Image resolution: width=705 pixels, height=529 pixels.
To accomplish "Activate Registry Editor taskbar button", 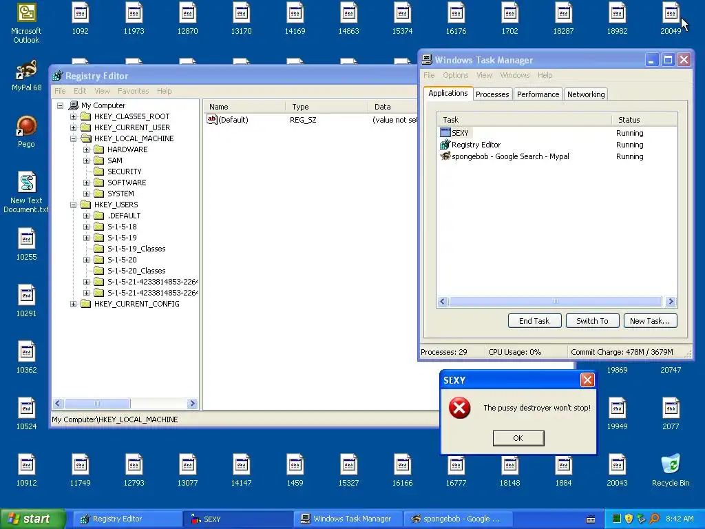I will pos(128,519).
